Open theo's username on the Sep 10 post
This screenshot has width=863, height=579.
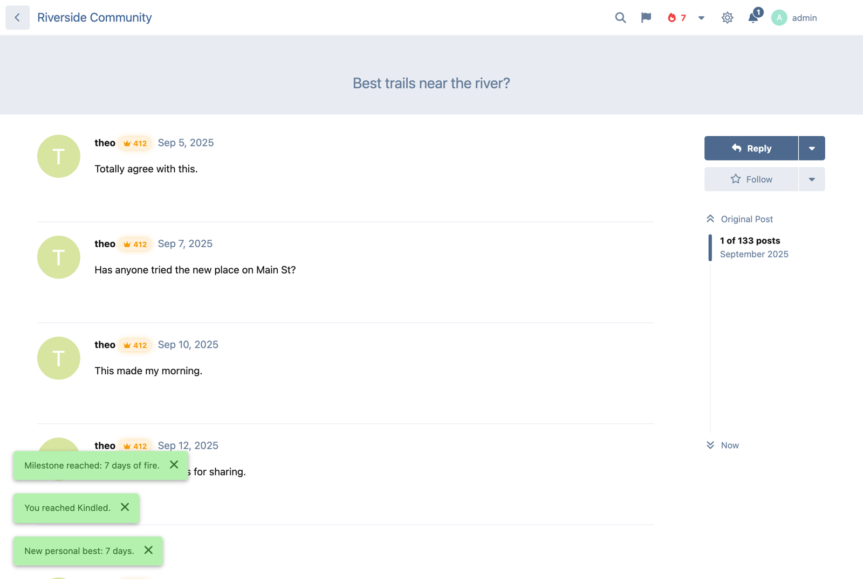(105, 345)
